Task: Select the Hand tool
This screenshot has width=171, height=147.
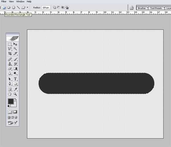Action: click(10, 94)
